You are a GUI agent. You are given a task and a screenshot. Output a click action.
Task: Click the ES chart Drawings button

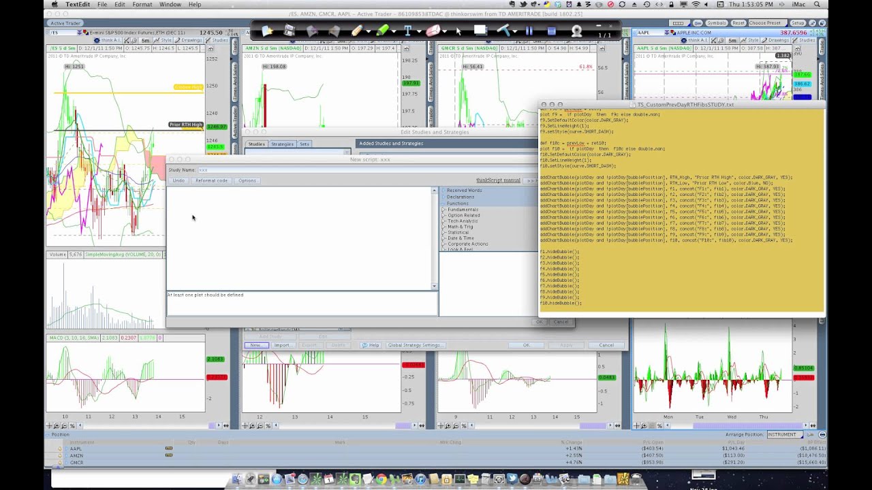pyautogui.click(x=189, y=40)
